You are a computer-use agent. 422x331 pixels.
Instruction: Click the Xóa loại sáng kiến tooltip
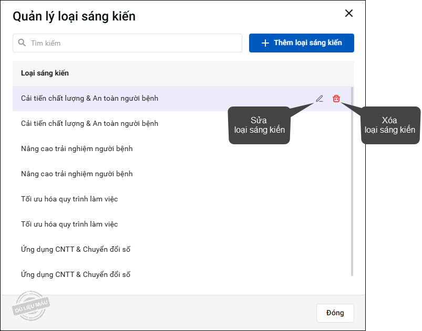[390, 125]
